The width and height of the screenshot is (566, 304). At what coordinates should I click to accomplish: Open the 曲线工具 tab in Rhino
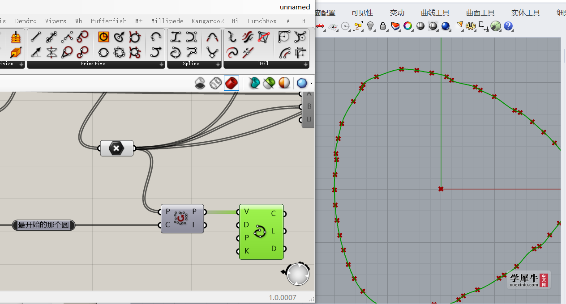click(x=435, y=13)
